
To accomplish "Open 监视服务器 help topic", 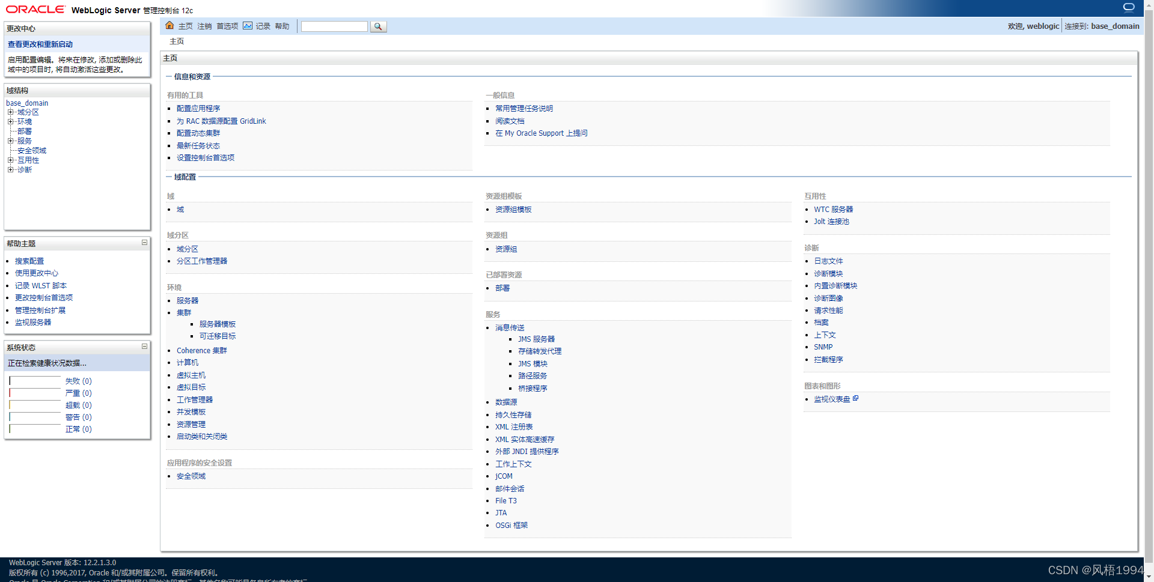I will pyautogui.click(x=33, y=323).
